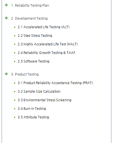Click green dot bullet before 3.1 Product Reliability
This screenshot has width=113, height=143.
pyautogui.click(x=15, y=83)
